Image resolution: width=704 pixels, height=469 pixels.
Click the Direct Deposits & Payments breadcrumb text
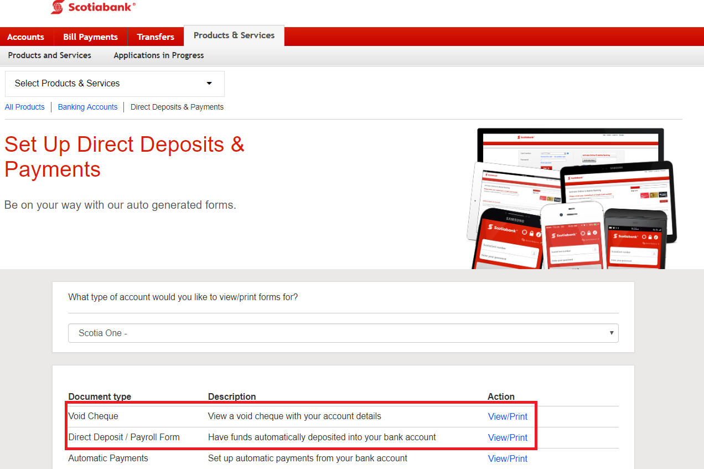point(177,107)
